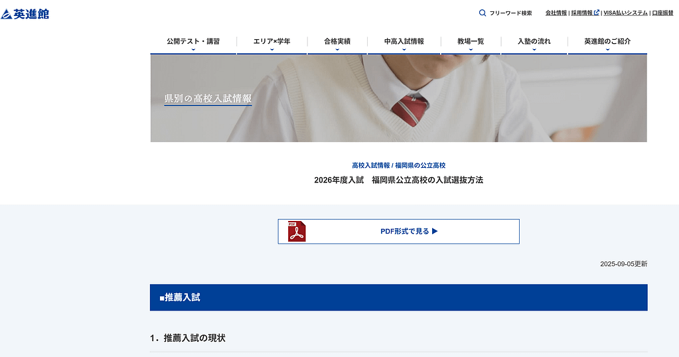Go to VISA払いシステム link
Screen dimensions: 679x357
(x=625, y=13)
